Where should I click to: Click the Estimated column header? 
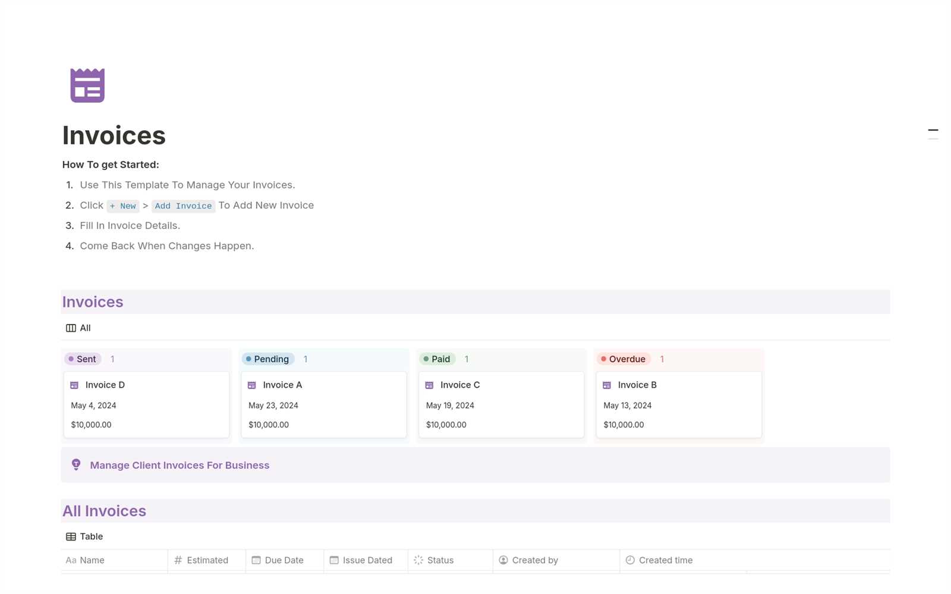207,560
